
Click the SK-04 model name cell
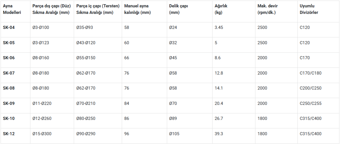point(9,27)
